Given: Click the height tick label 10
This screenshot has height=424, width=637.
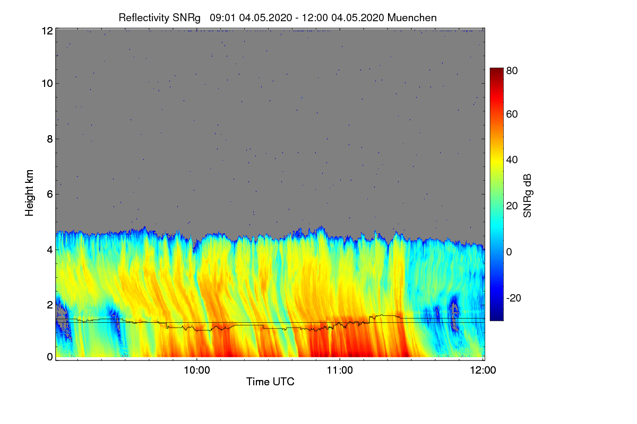Looking at the screenshot, I should click(47, 83).
